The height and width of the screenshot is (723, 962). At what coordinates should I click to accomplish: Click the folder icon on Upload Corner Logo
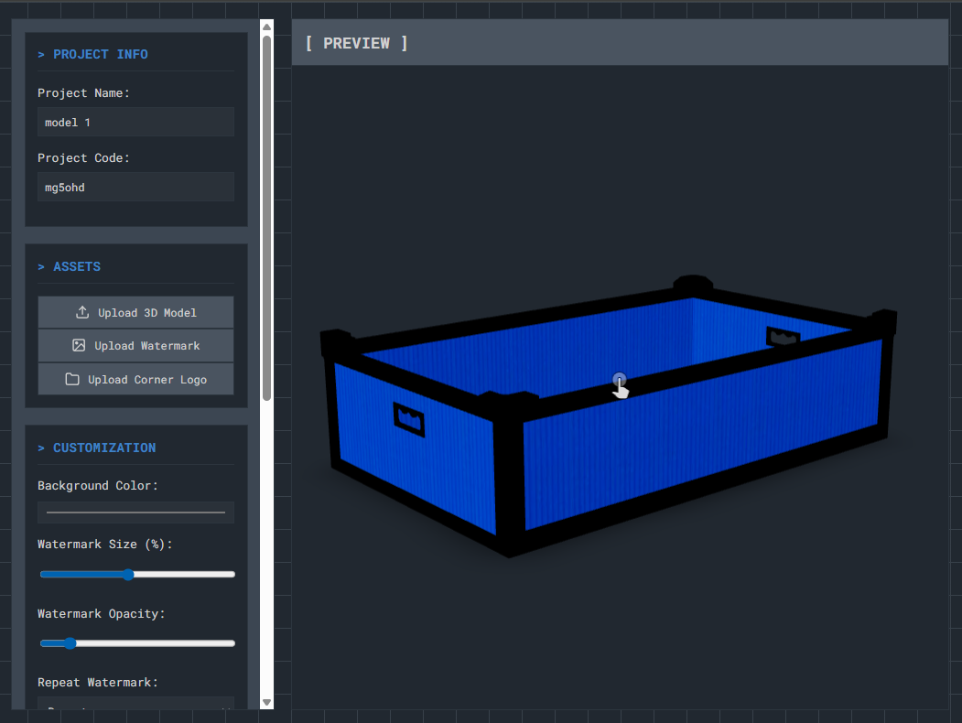(x=72, y=379)
